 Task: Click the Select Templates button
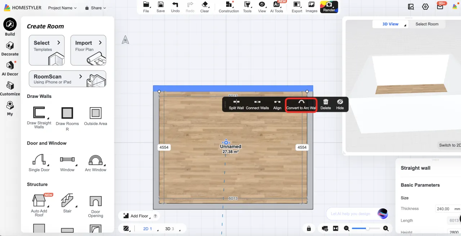[46, 50]
